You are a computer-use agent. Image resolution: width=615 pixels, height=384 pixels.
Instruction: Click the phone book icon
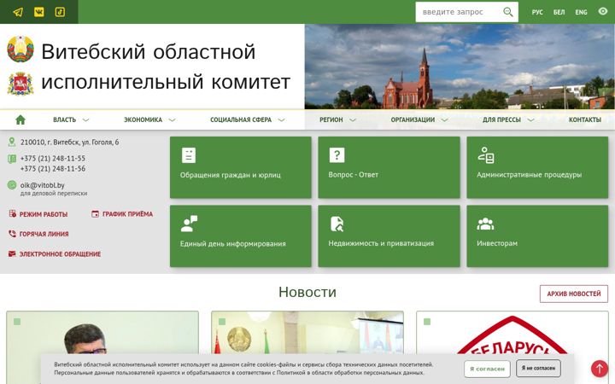pos(12,159)
